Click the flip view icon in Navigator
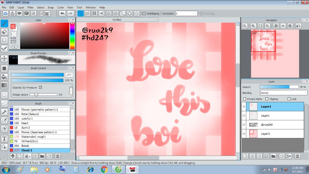 (x=298, y=26)
